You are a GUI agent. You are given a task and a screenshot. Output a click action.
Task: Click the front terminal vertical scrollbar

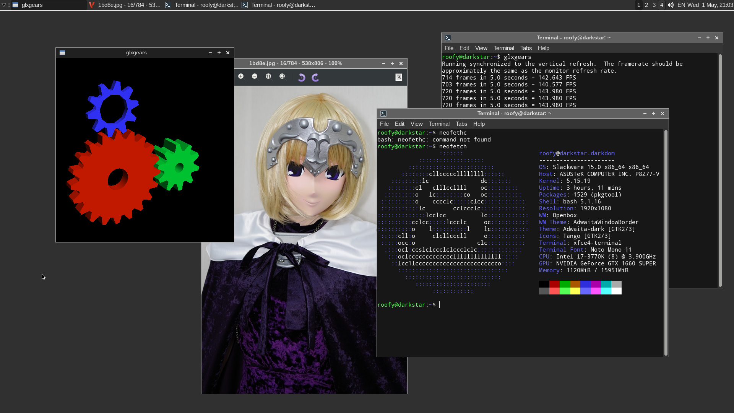pyautogui.click(x=666, y=243)
